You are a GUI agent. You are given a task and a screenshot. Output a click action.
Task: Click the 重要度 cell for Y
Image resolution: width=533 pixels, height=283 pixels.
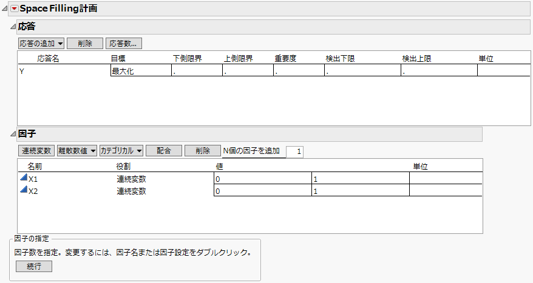[x=299, y=70]
